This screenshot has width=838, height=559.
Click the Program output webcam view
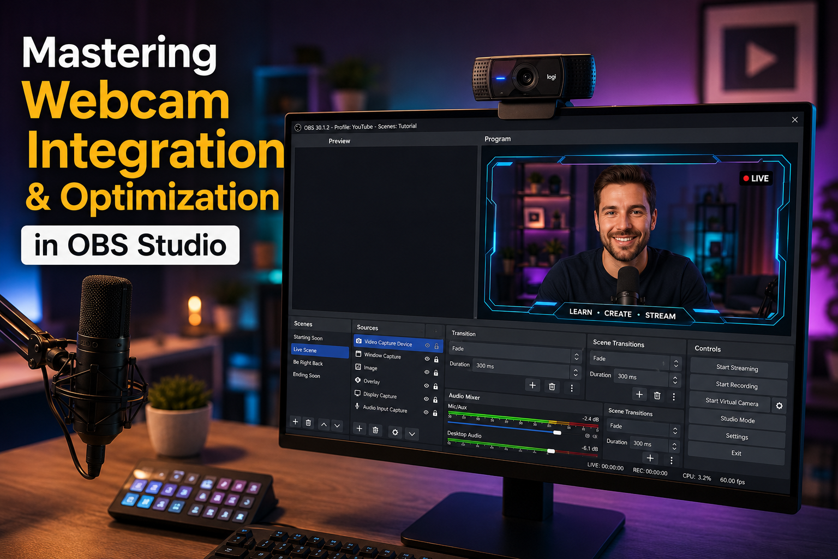[636, 240]
